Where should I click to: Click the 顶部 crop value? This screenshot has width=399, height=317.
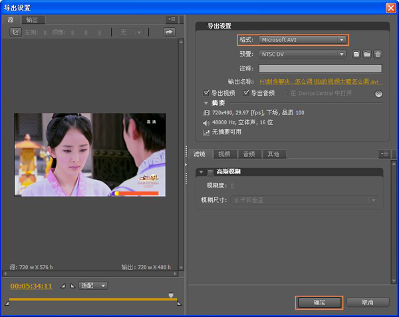point(72,33)
